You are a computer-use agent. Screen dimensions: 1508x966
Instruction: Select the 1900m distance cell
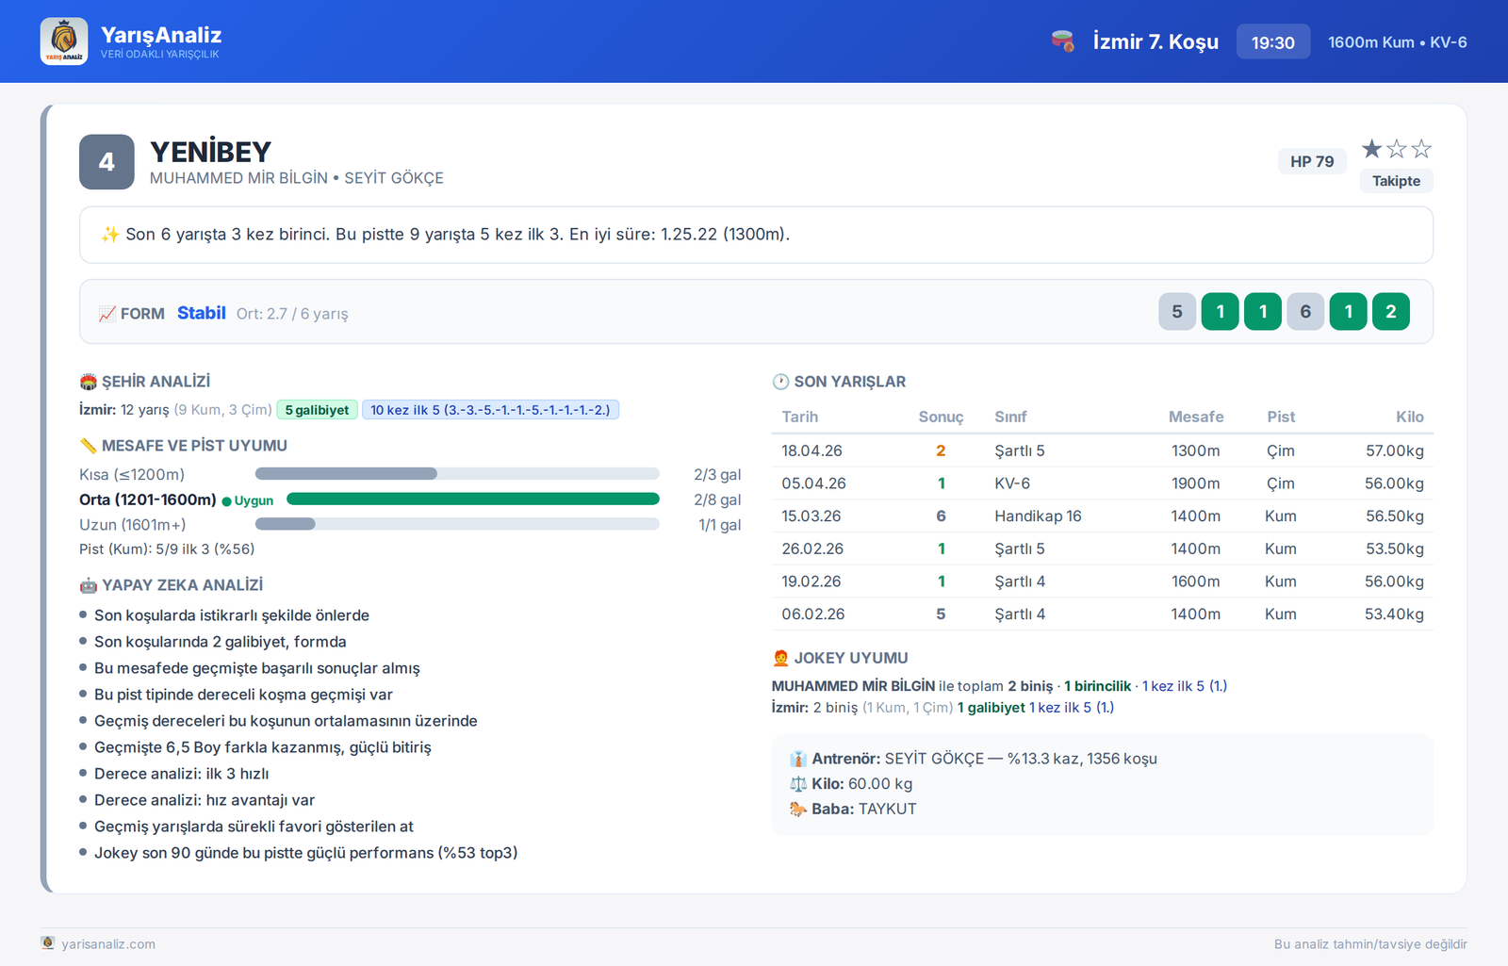coord(1196,483)
